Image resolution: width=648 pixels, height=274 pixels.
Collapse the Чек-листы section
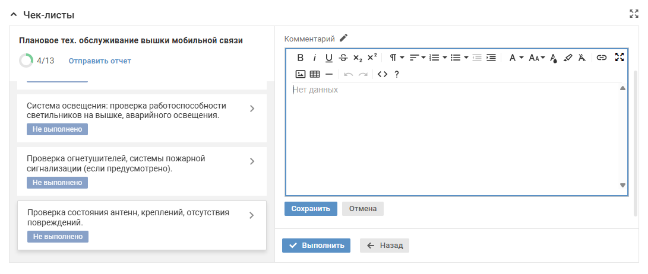(x=14, y=15)
